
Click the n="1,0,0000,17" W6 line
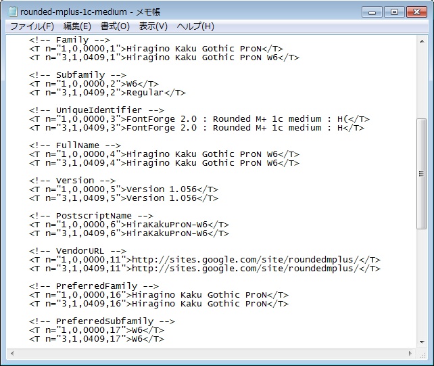click(x=97, y=330)
